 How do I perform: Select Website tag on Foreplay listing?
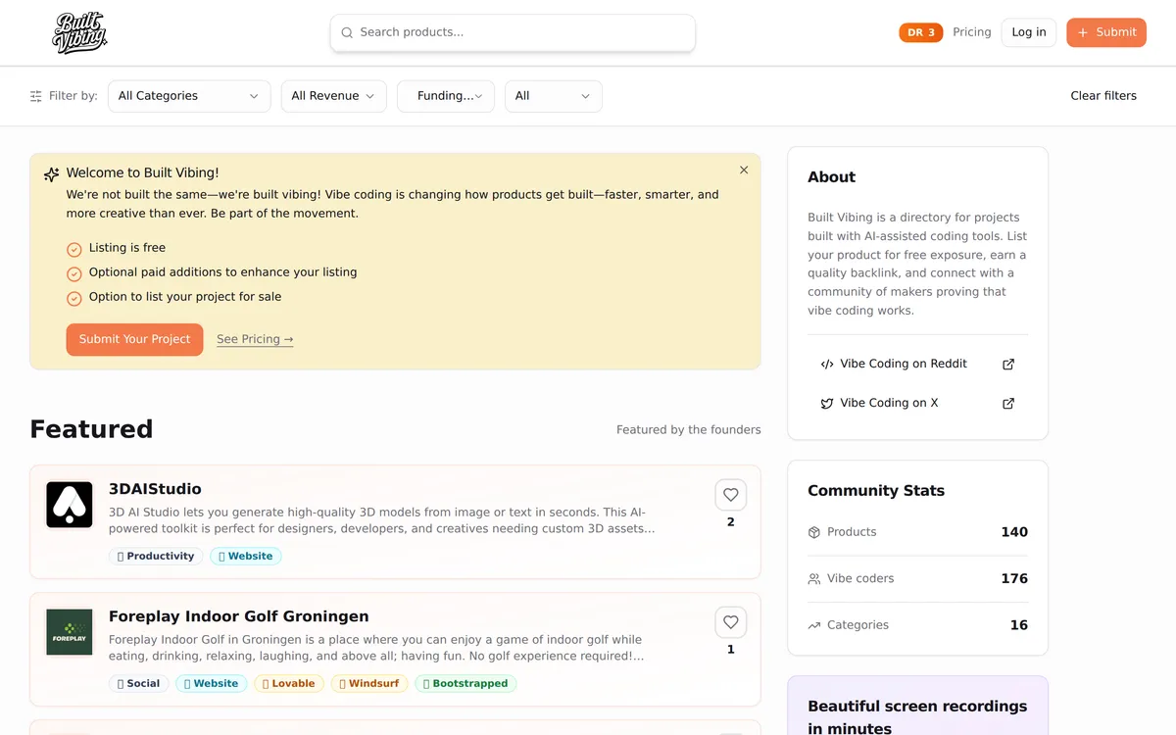pos(212,683)
